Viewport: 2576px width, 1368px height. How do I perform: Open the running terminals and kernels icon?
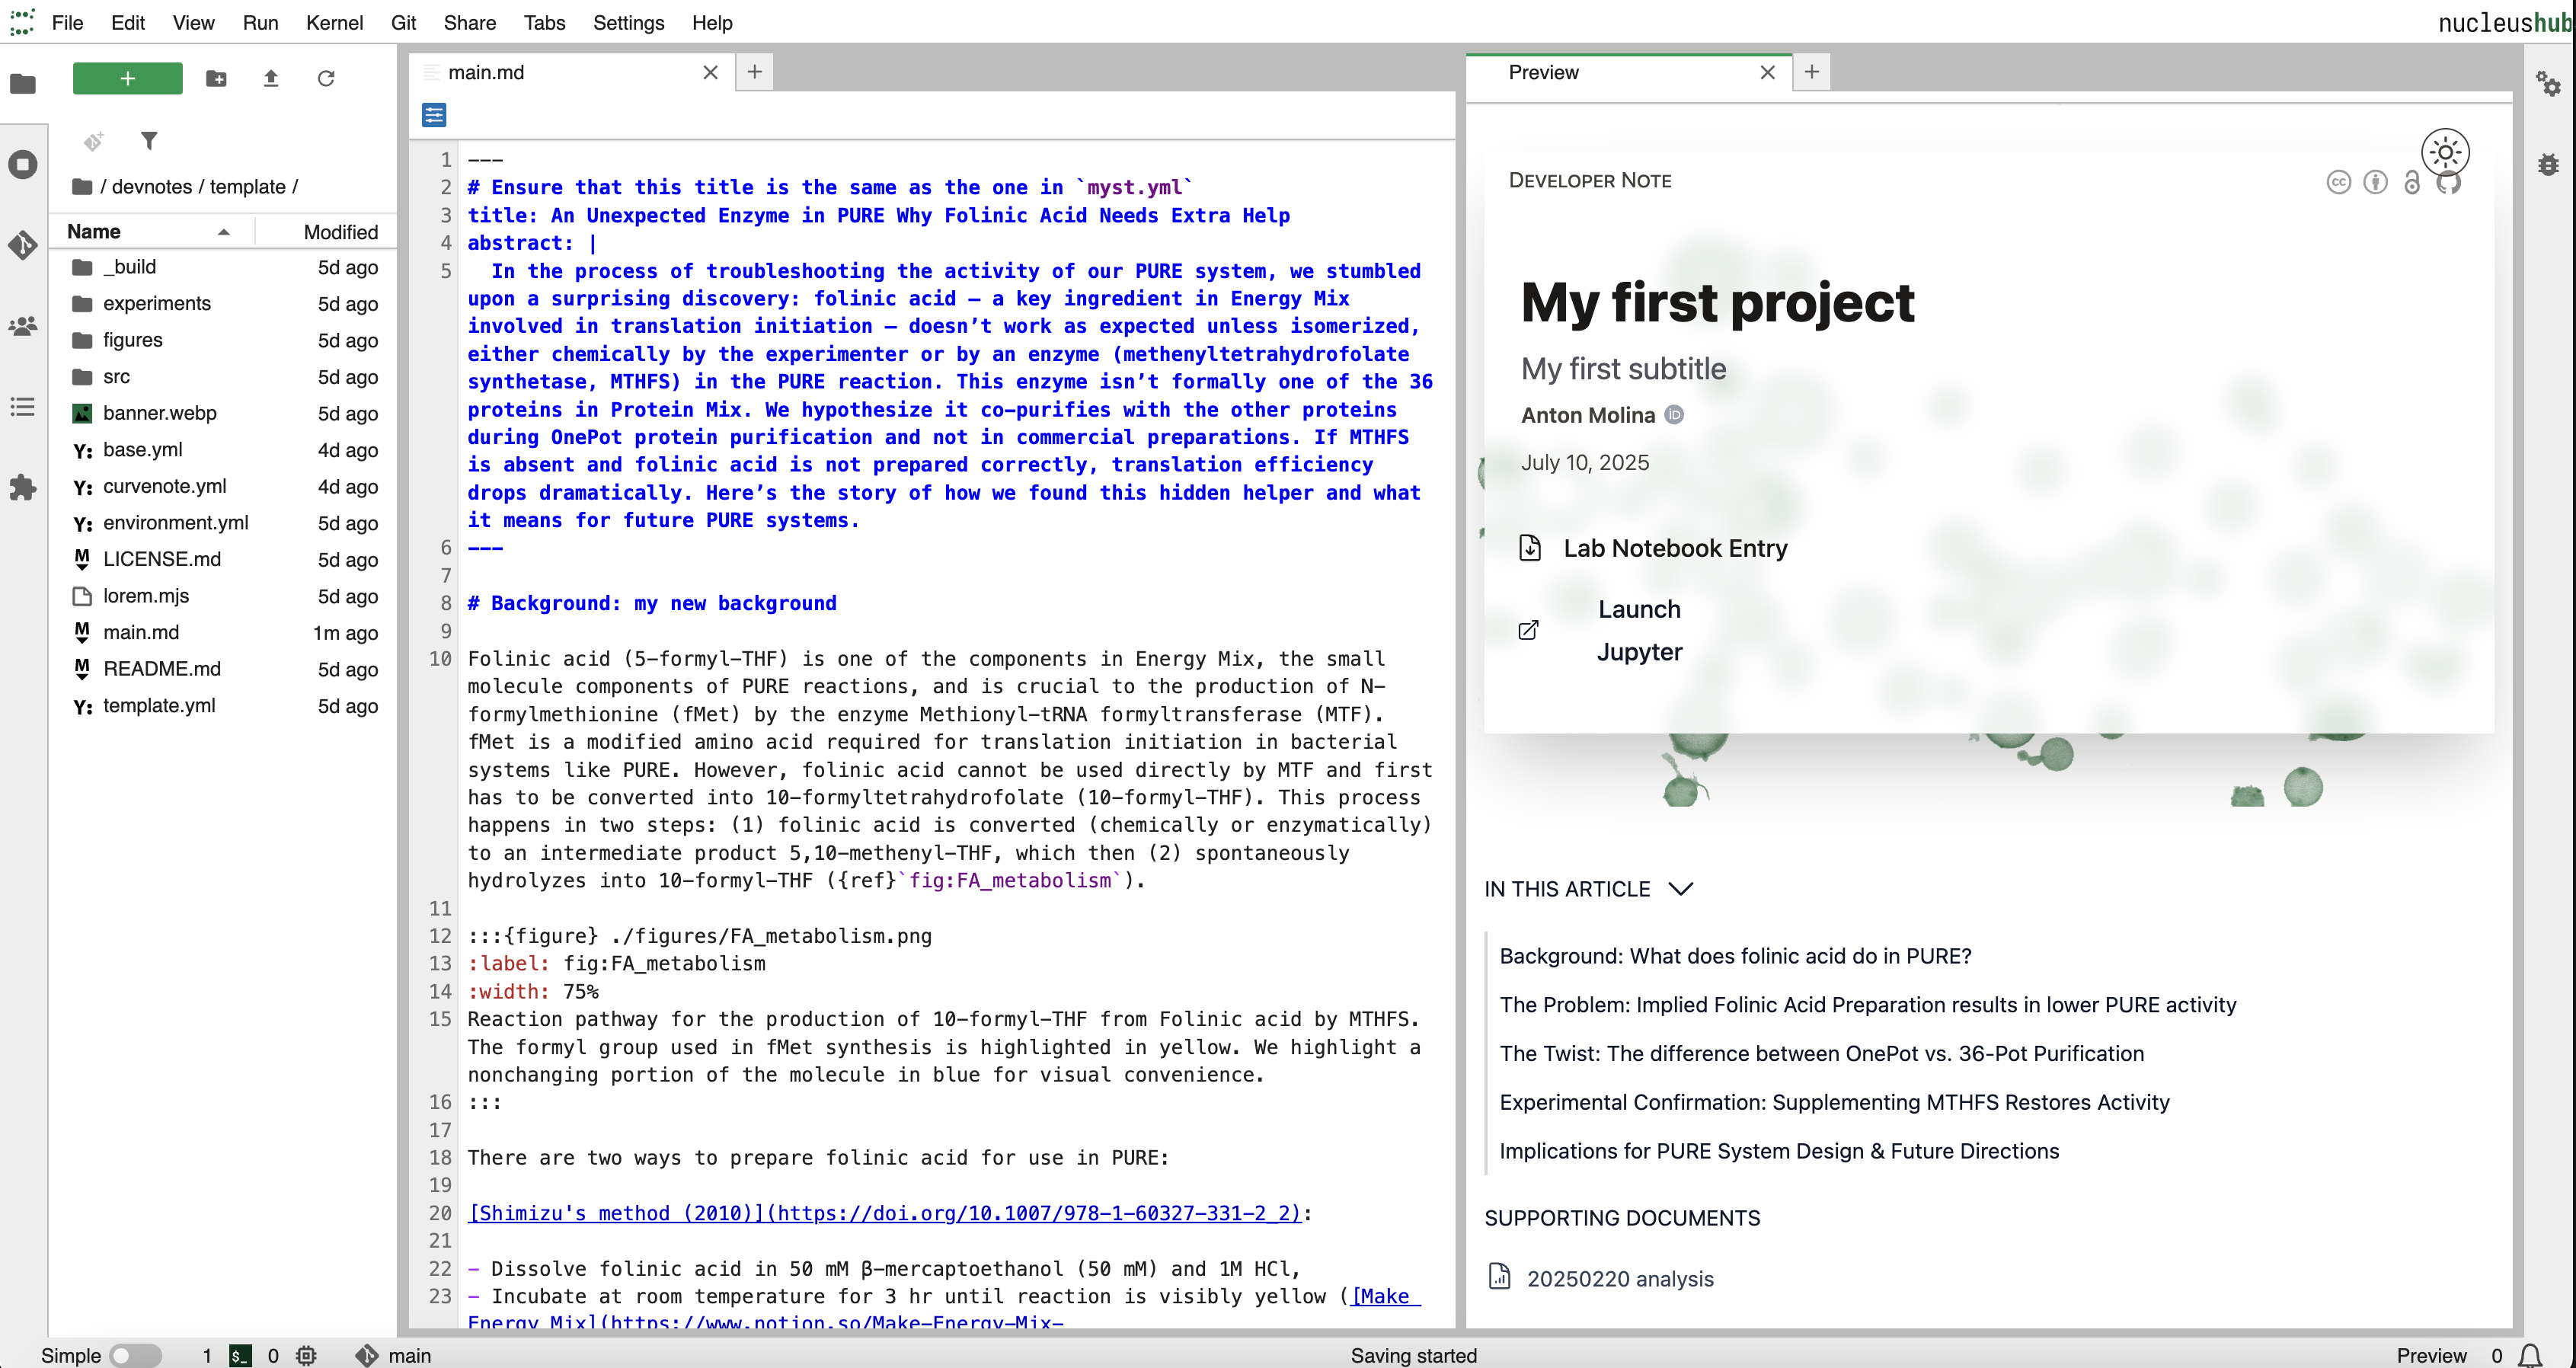tap(23, 164)
